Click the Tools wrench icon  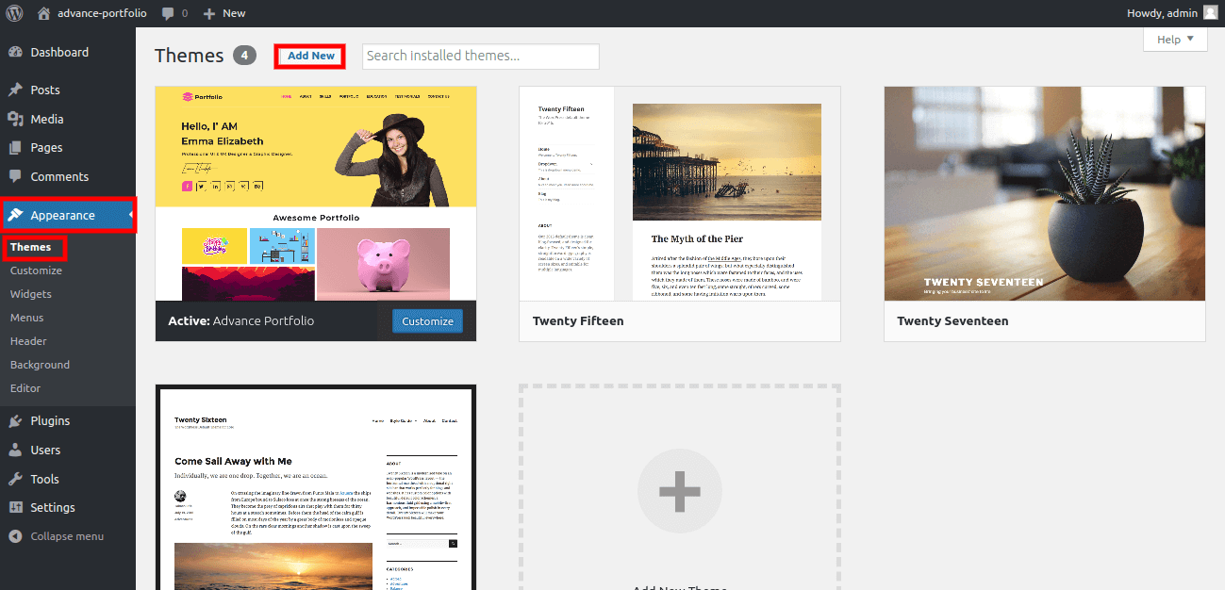[x=15, y=479]
